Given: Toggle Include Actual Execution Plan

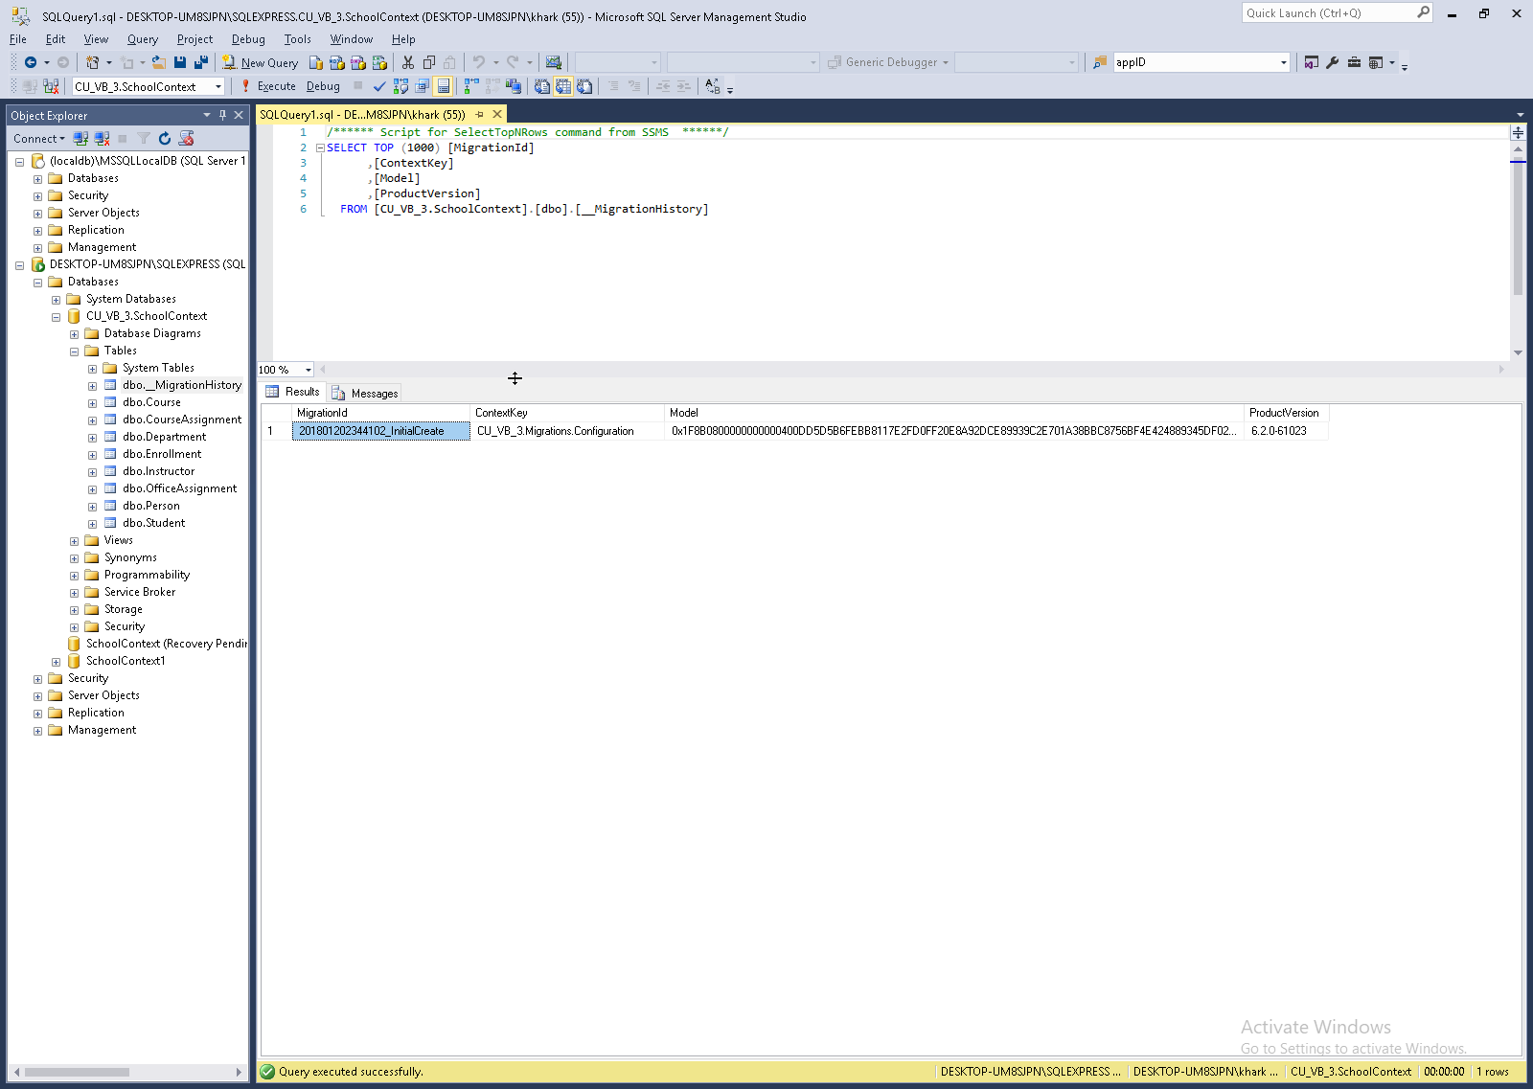Looking at the screenshot, I should 470,86.
